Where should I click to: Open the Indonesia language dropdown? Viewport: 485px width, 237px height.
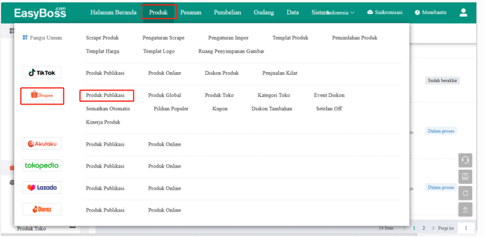341,13
